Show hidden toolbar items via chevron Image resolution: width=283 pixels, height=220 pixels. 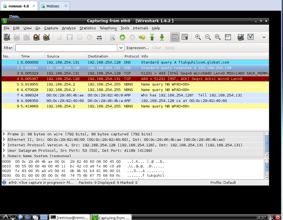click(264, 37)
